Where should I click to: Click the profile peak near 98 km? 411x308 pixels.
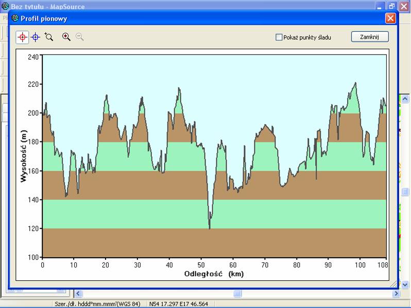click(x=355, y=83)
